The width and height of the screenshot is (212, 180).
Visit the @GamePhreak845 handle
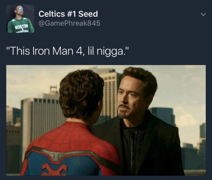point(70,23)
